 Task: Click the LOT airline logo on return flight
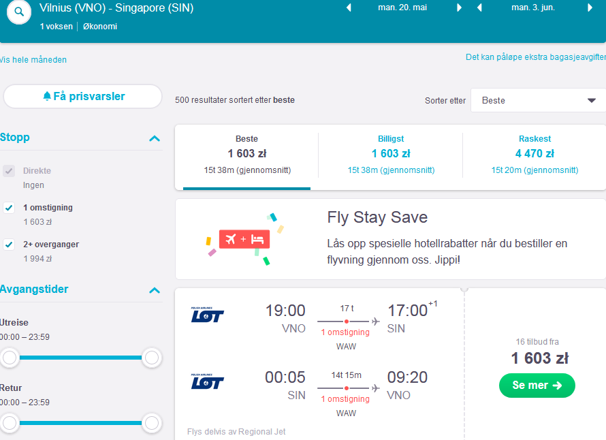coord(207,381)
